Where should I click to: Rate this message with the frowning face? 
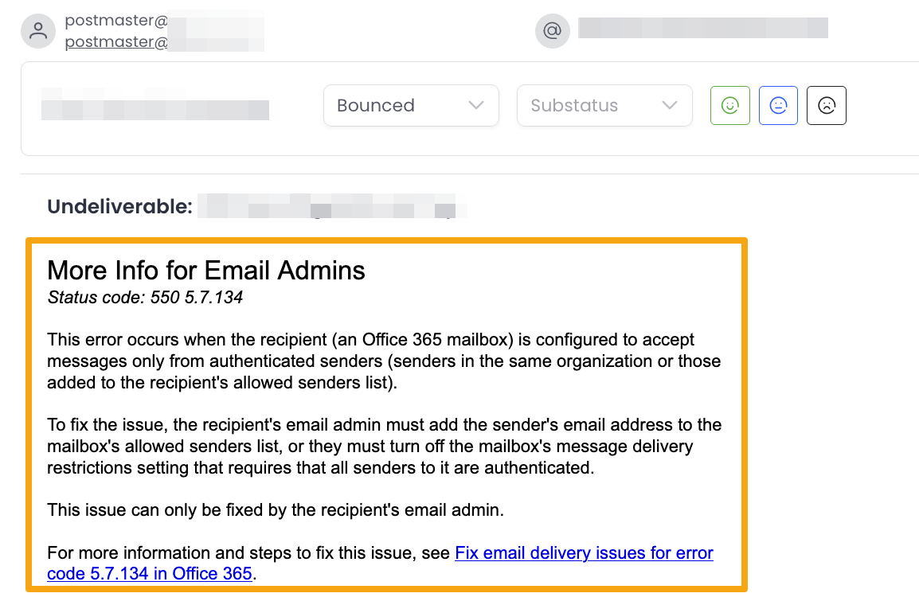826,105
